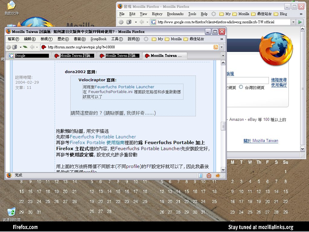The height and width of the screenshot is (232, 309).
Task: Open the My bookmark folder in front window
Action: pyautogui.click(x=158, y=39)
